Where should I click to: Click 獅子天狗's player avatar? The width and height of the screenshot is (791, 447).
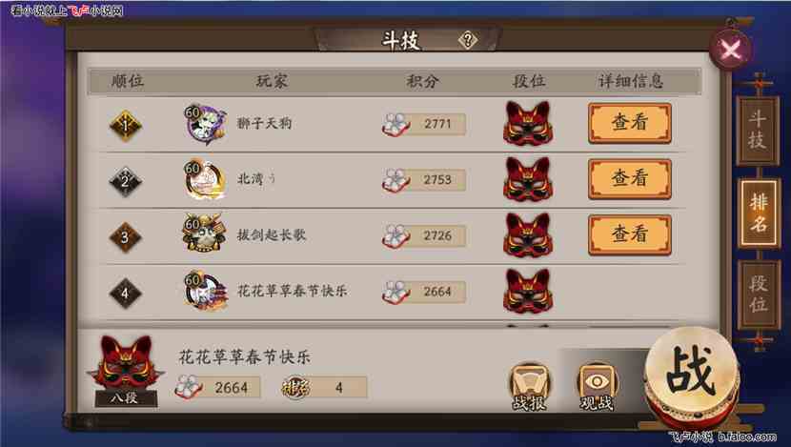[204, 124]
